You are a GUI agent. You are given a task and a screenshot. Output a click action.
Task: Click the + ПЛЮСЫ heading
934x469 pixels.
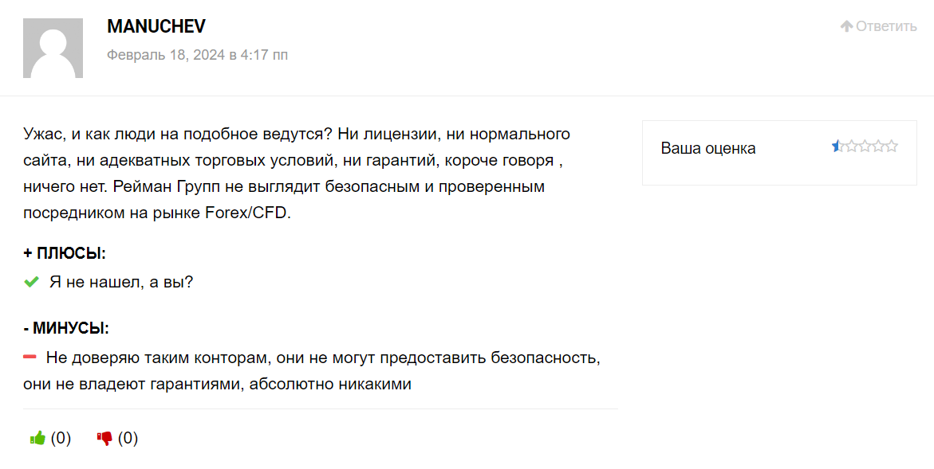pyautogui.click(x=65, y=253)
